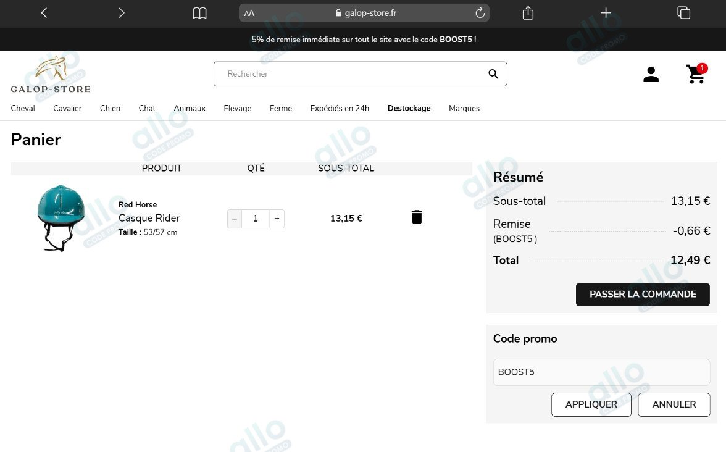Open the Cheval menu category
The image size is (726, 452).
click(23, 108)
